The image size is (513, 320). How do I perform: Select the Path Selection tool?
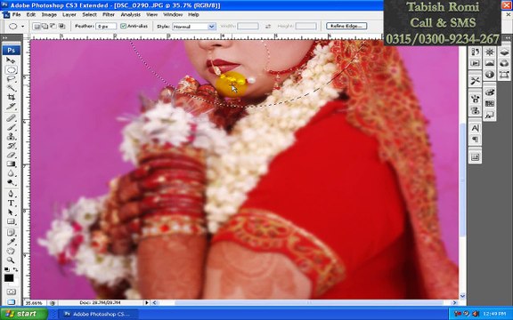(x=11, y=212)
